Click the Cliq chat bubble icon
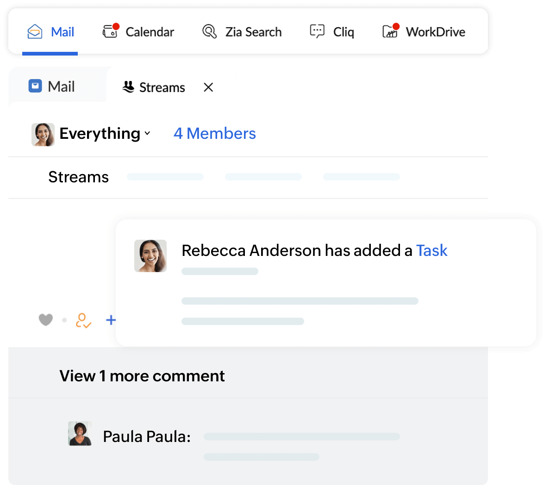550x485 pixels. click(x=317, y=31)
